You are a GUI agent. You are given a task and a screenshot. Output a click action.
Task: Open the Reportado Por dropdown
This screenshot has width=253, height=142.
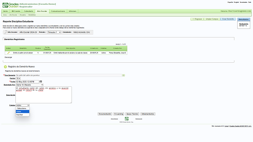pos(30,85)
